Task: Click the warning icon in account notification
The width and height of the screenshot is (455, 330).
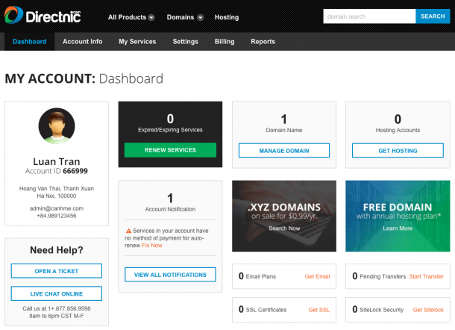Action: click(x=128, y=231)
